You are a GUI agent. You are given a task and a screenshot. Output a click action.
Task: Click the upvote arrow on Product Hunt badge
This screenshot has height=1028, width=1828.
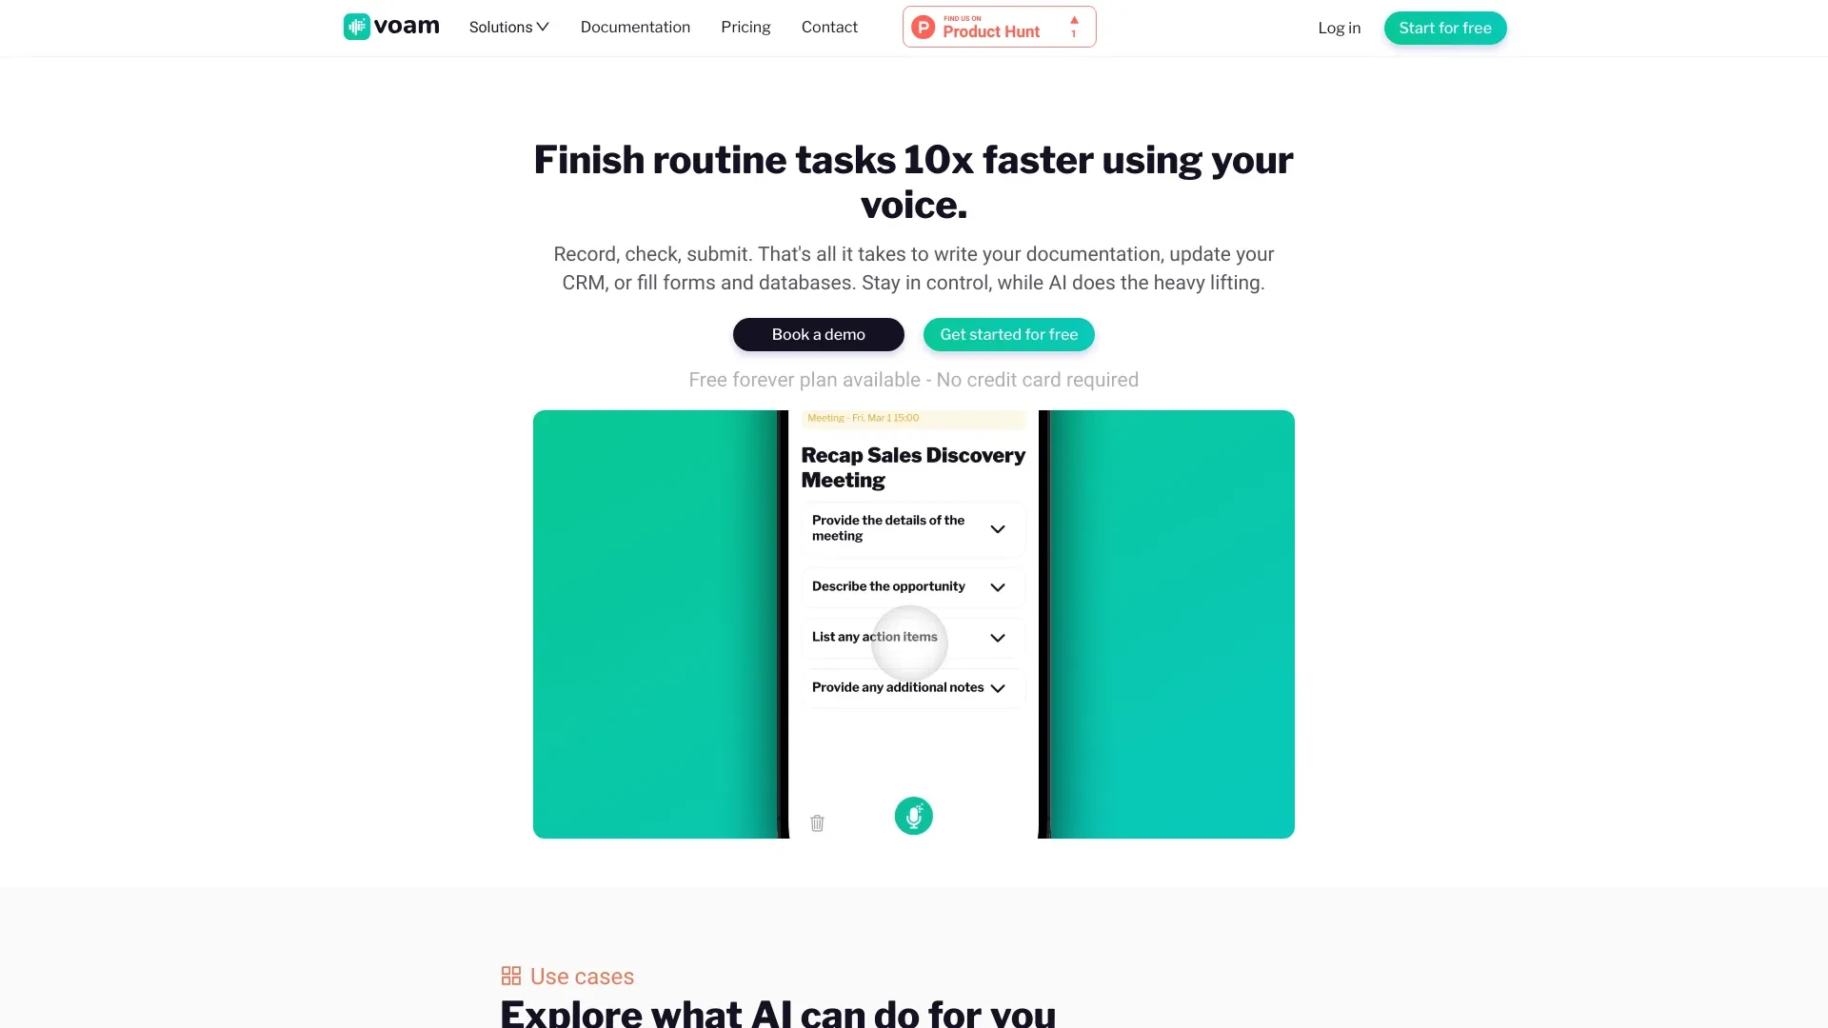(1073, 19)
